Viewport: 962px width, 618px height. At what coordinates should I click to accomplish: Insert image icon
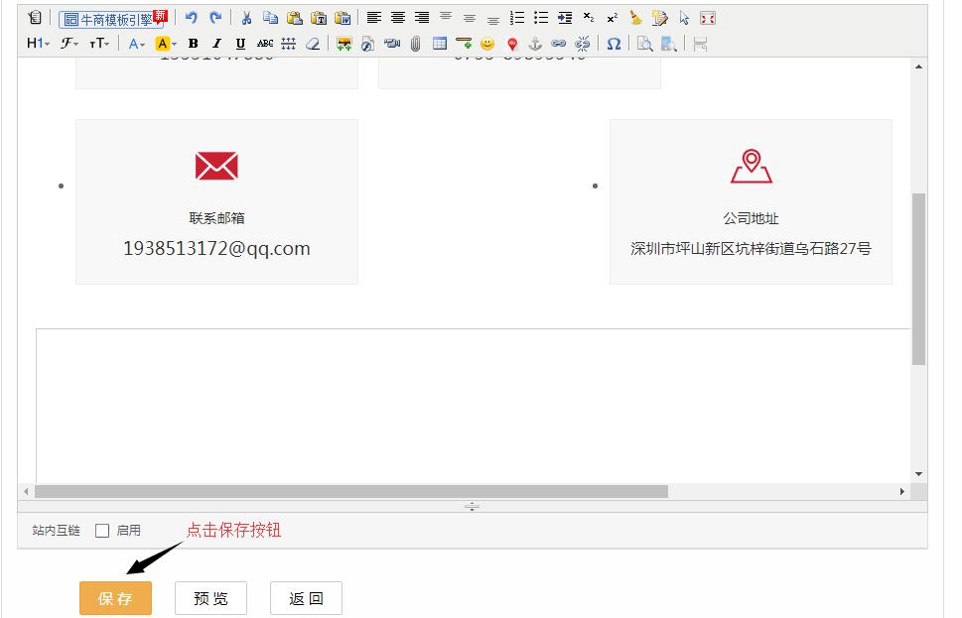click(x=344, y=43)
